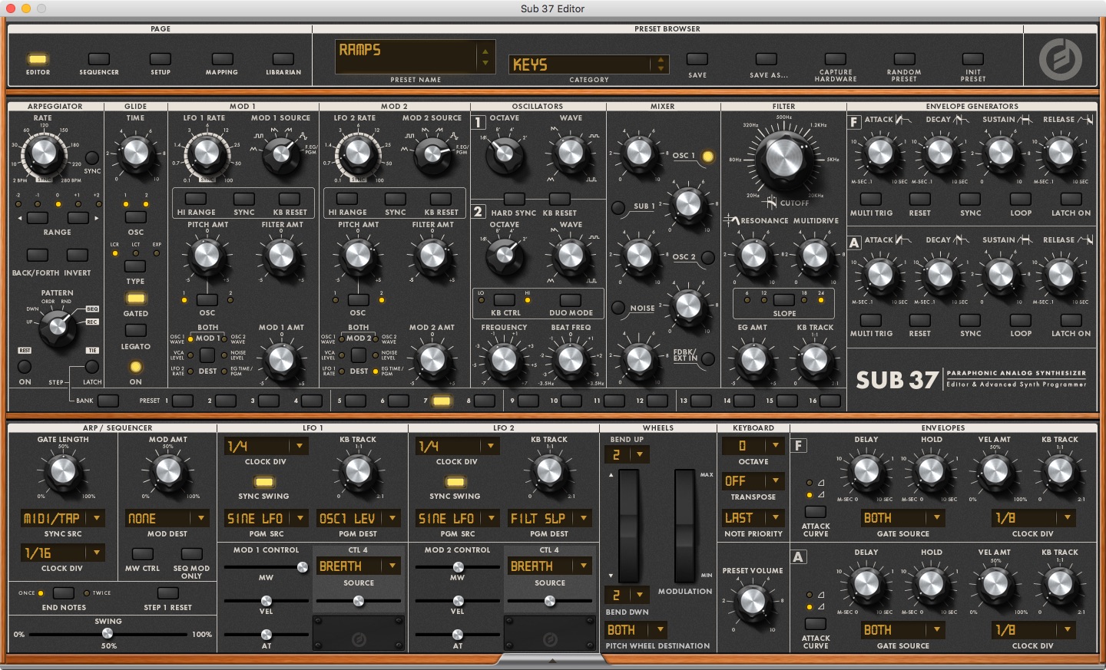Click the Swing slider handle
This screenshot has width=1106, height=670.
(108, 633)
